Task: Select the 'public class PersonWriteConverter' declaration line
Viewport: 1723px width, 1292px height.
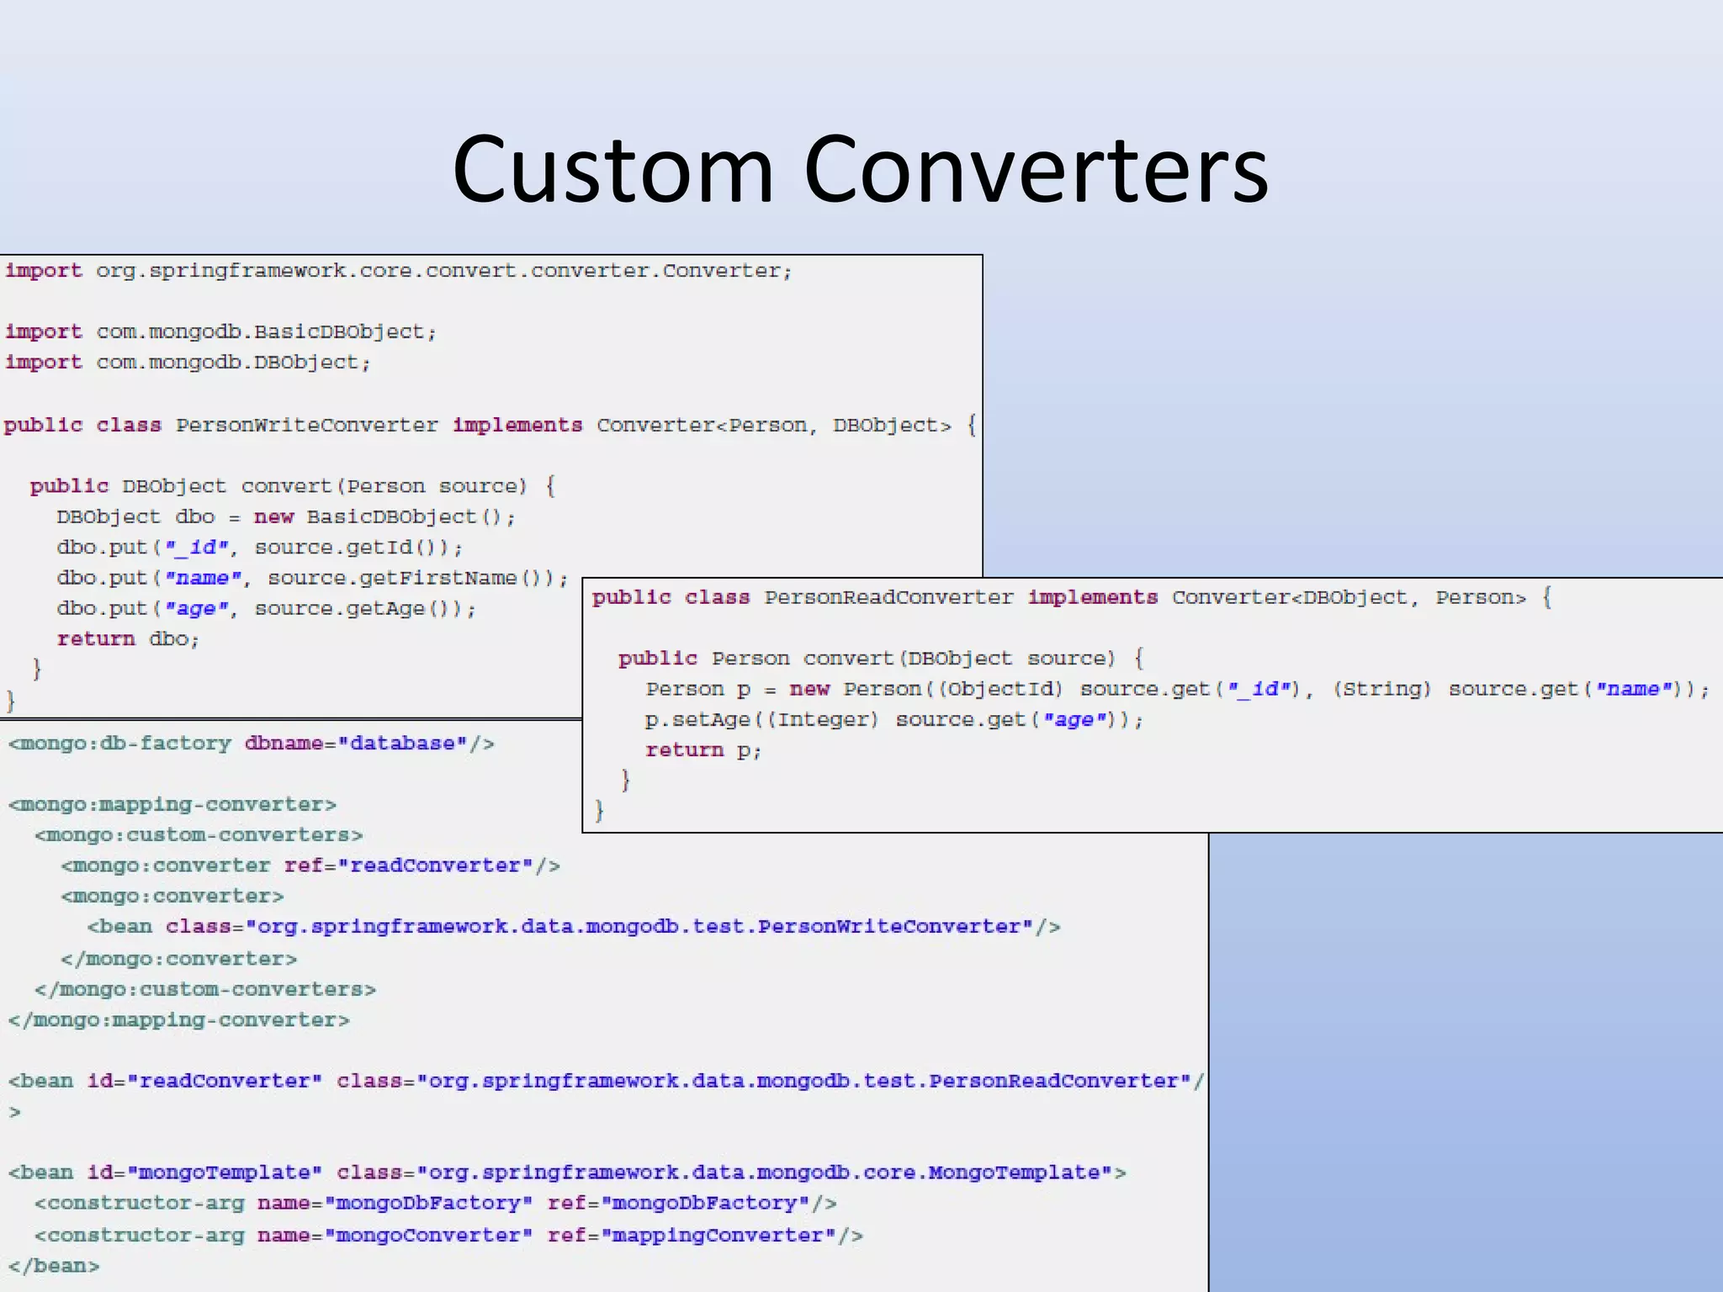Action: click(x=490, y=425)
